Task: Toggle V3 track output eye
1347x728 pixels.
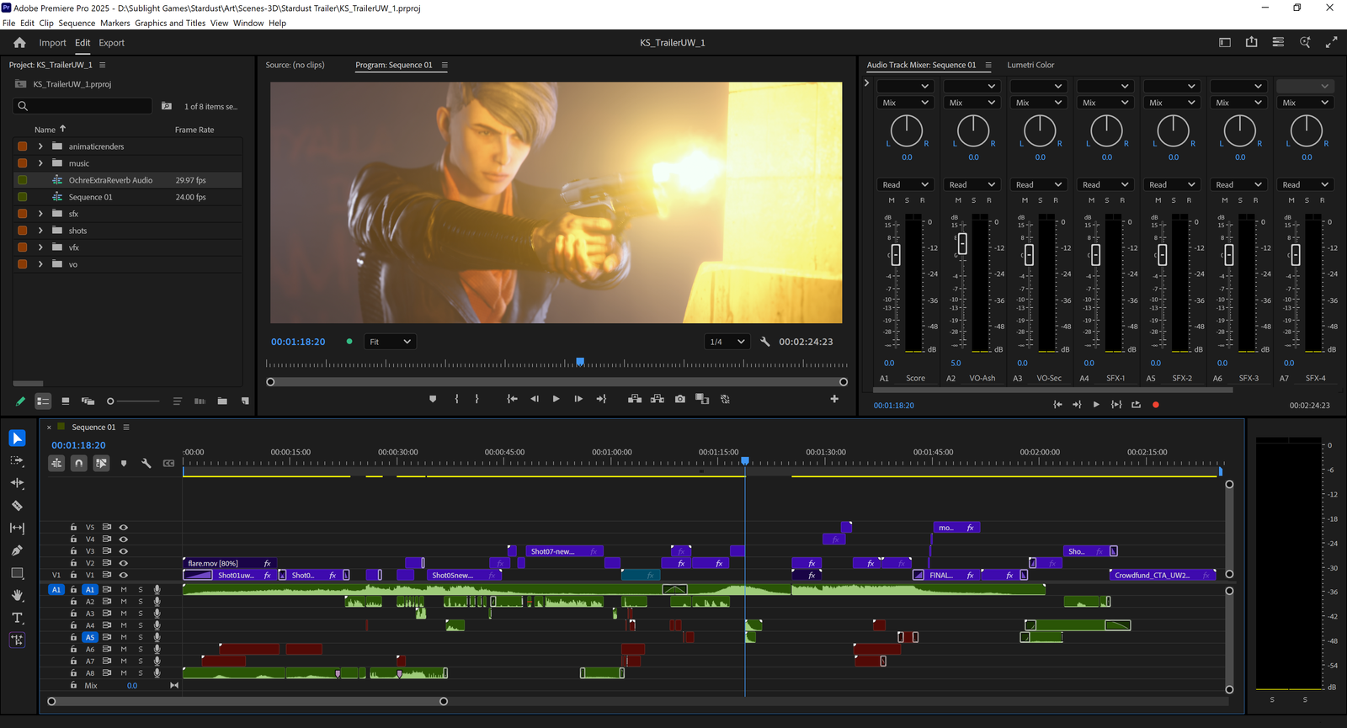Action: 123,551
